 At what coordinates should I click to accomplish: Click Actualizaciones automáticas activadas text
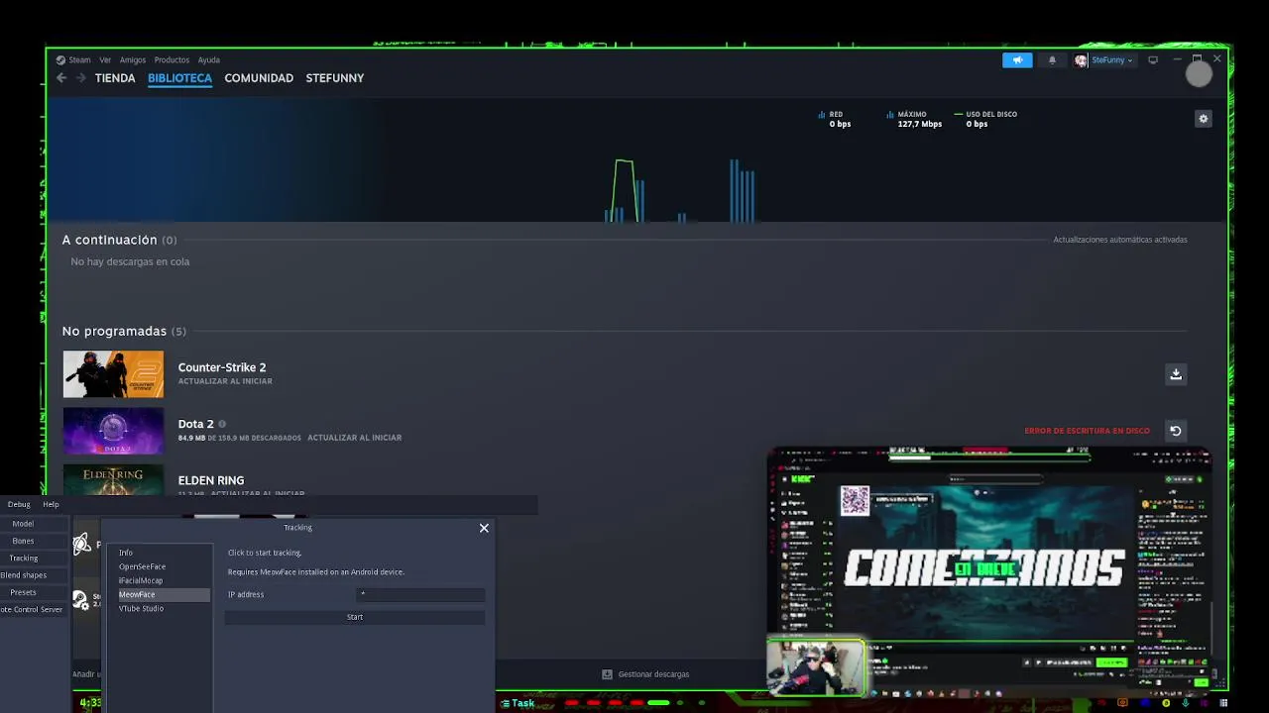(1120, 240)
